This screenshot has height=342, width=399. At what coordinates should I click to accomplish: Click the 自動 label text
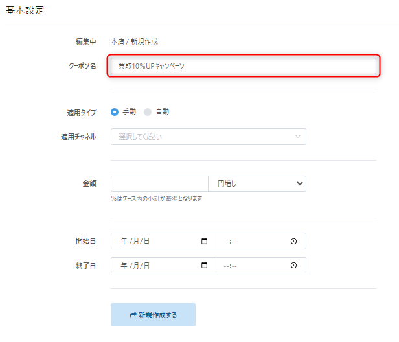162,112
